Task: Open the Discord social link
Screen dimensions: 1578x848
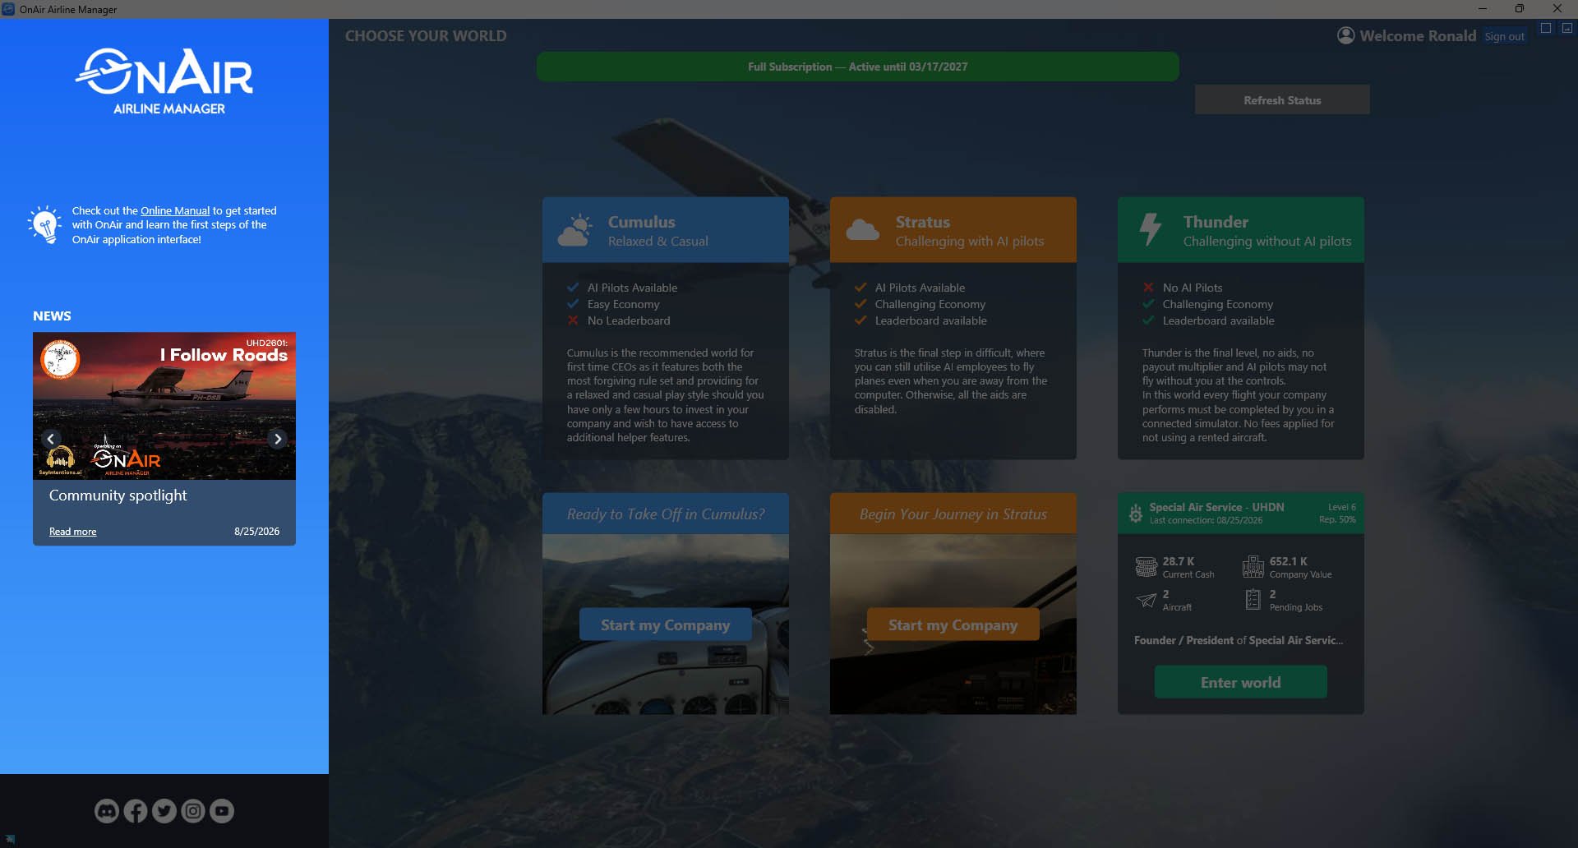Action: [x=107, y=811]
